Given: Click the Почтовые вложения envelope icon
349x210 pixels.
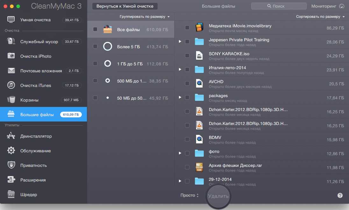Looking at the screenshot, I should click(x=11, y=71).
